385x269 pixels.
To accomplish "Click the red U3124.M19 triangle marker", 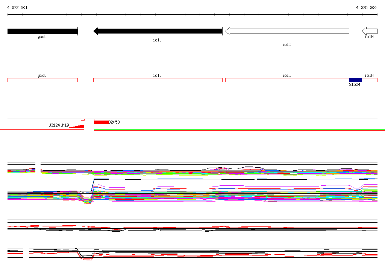I will point(77,126).
